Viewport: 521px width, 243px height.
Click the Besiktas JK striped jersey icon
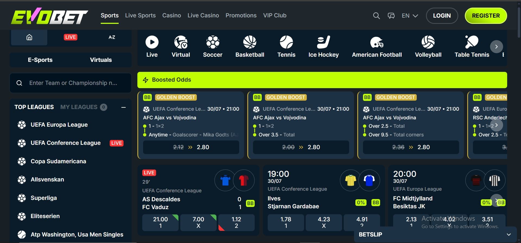[x=495, y=180]
